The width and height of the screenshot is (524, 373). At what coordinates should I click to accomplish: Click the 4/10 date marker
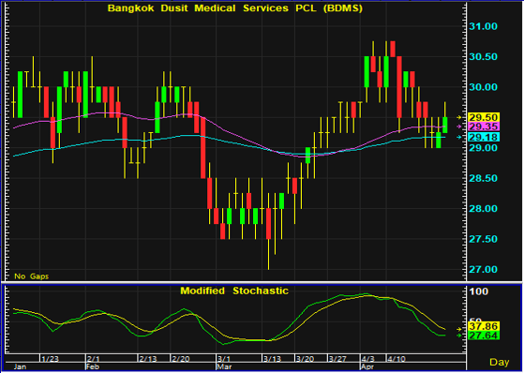[x=396, y=359]
